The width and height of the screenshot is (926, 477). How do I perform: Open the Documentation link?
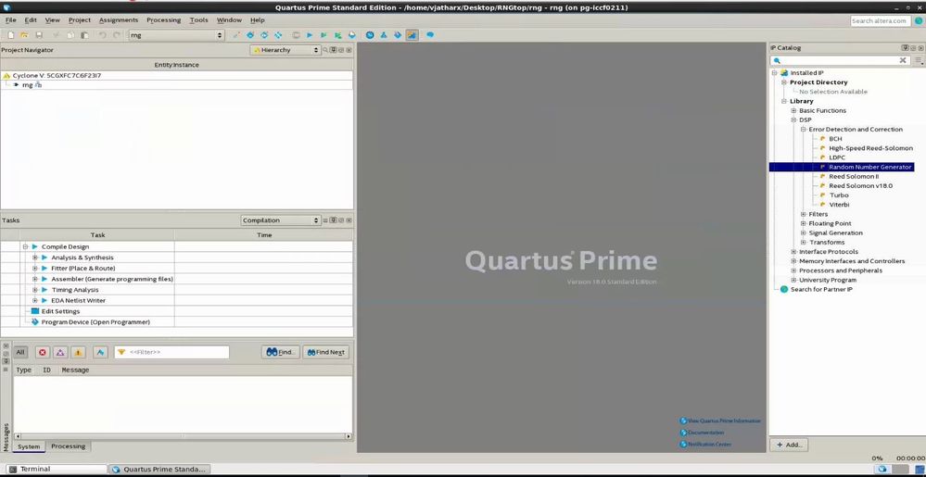(703, 433)
